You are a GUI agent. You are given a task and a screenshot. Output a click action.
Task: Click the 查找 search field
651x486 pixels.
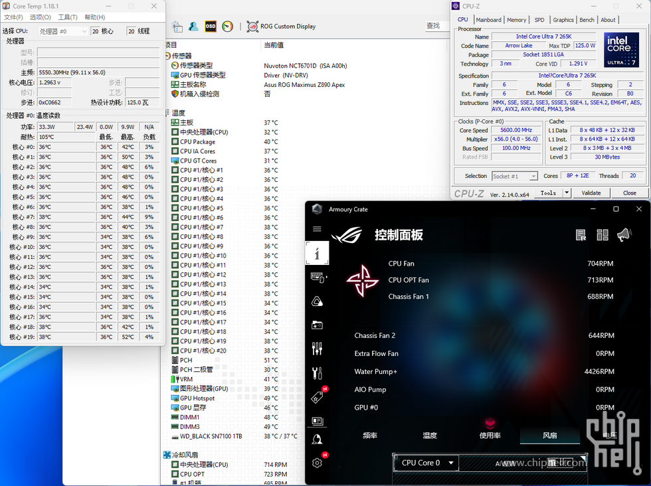(x=437, y=26)
